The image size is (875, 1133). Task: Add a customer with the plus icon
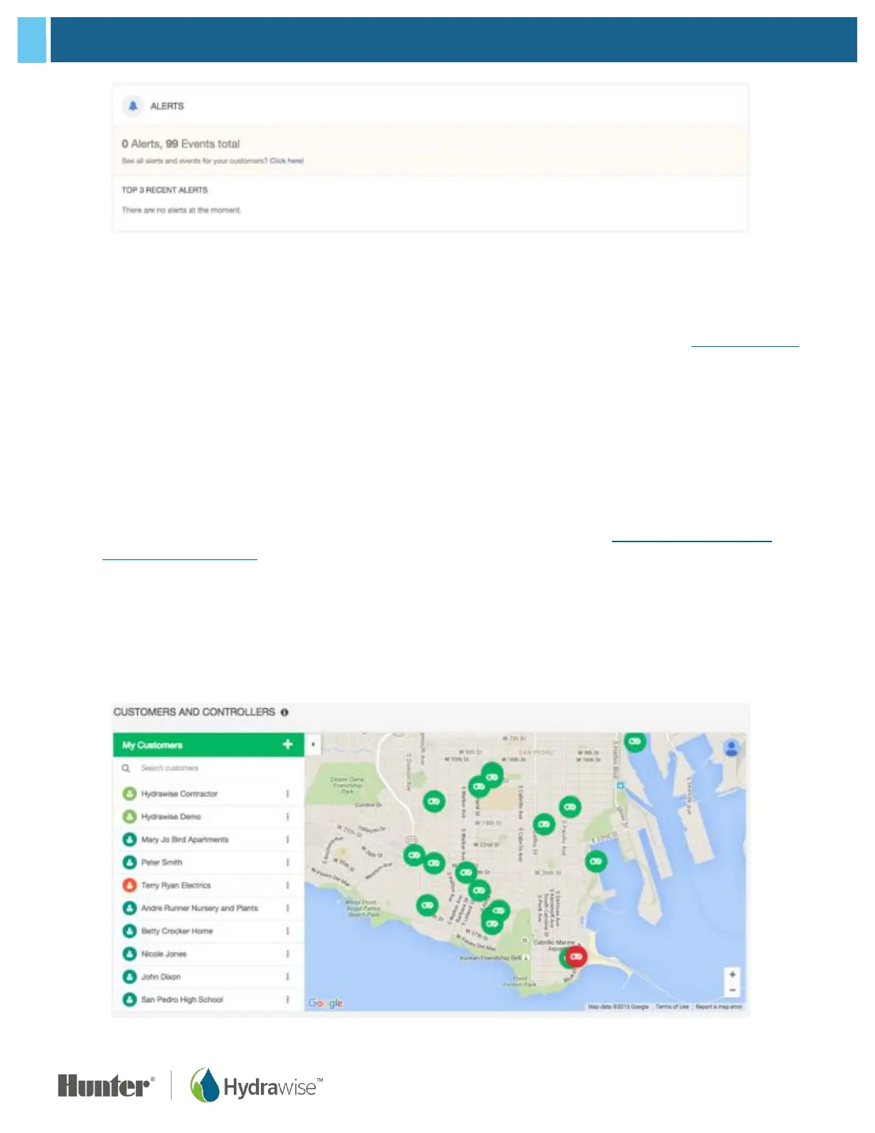pos(287,745)
